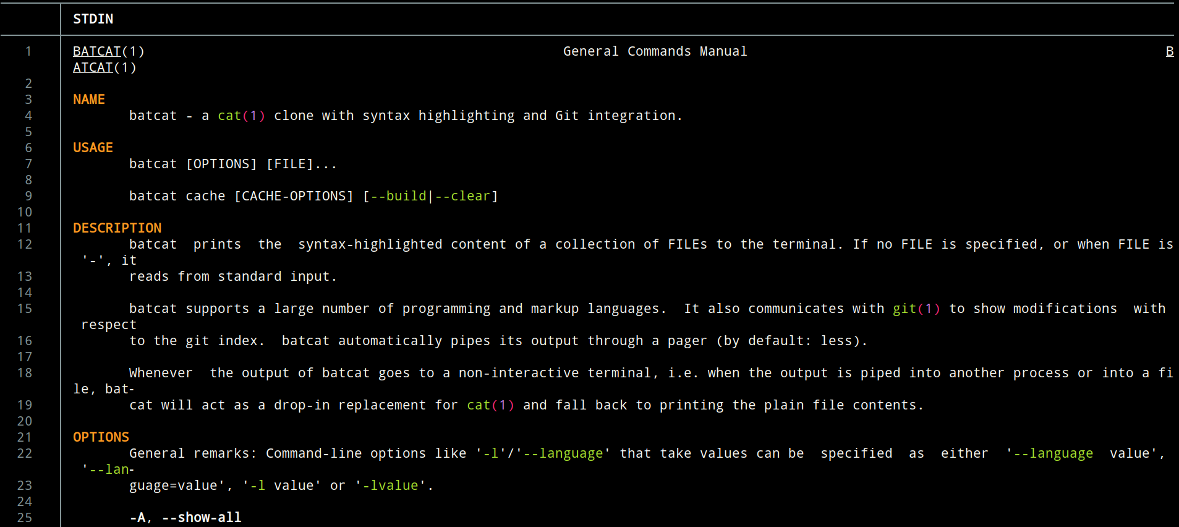1179x527 pixels.
Task: Click the USAGE section heading
Action: [x=93, y=148]
